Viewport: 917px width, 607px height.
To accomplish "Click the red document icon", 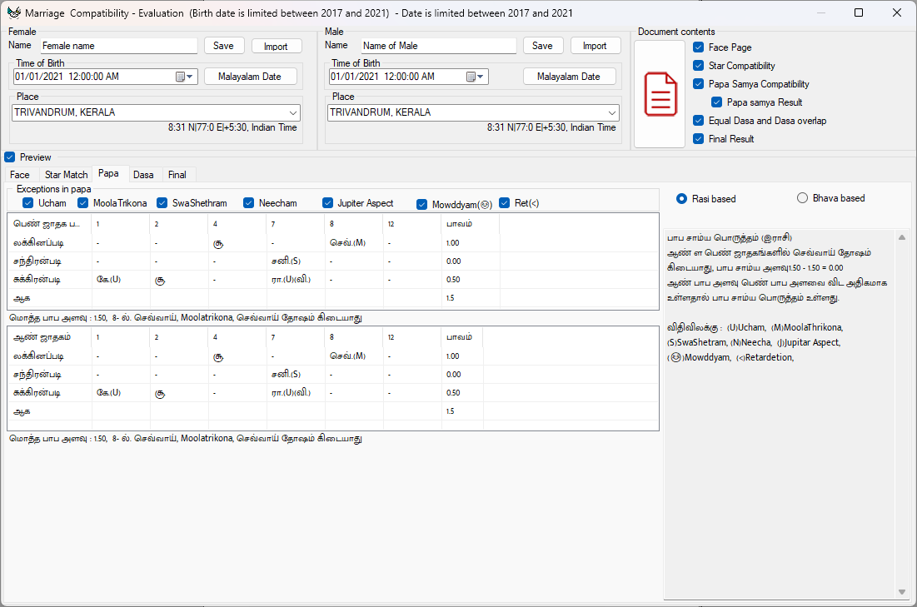I will click(x=660, y=94).
